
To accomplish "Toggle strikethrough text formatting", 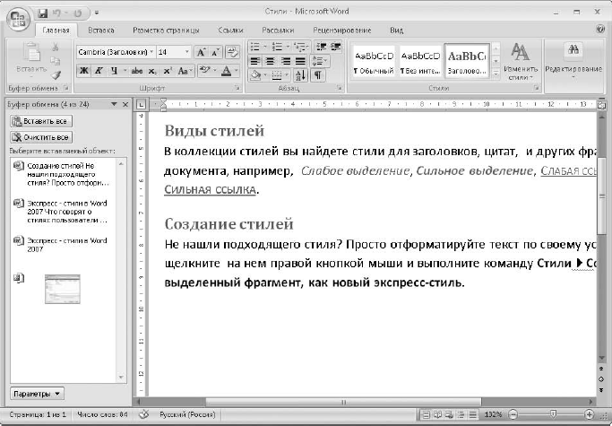I will pos(136,70).
